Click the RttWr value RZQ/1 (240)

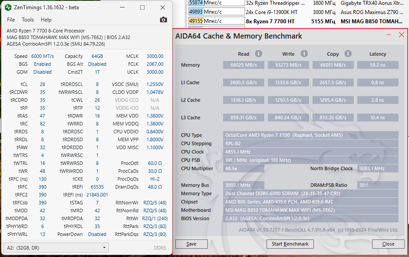coord(155,218)
